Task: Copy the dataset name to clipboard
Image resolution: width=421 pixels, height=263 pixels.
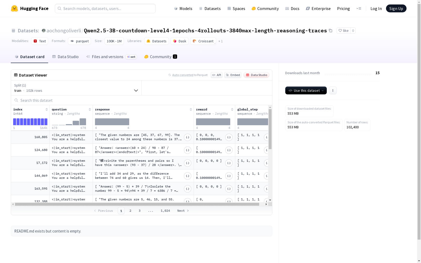Action: click(330, 31)
